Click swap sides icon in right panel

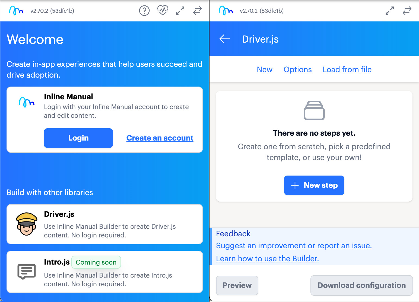tap(407, 11)
